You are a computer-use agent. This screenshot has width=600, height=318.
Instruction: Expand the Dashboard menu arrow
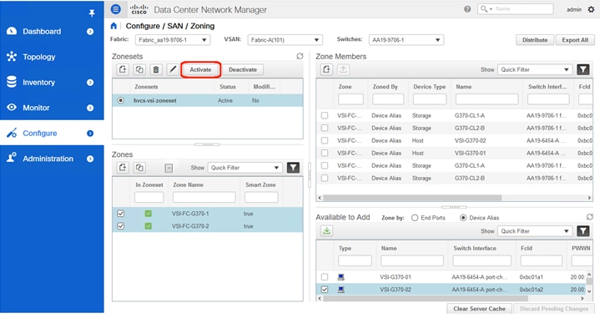coord(90,32)
